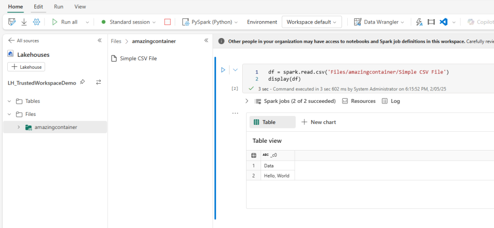Select amazingcontainer shortcut folder
Viewport: 494px width, 228px height.
(x=55, y=127)
